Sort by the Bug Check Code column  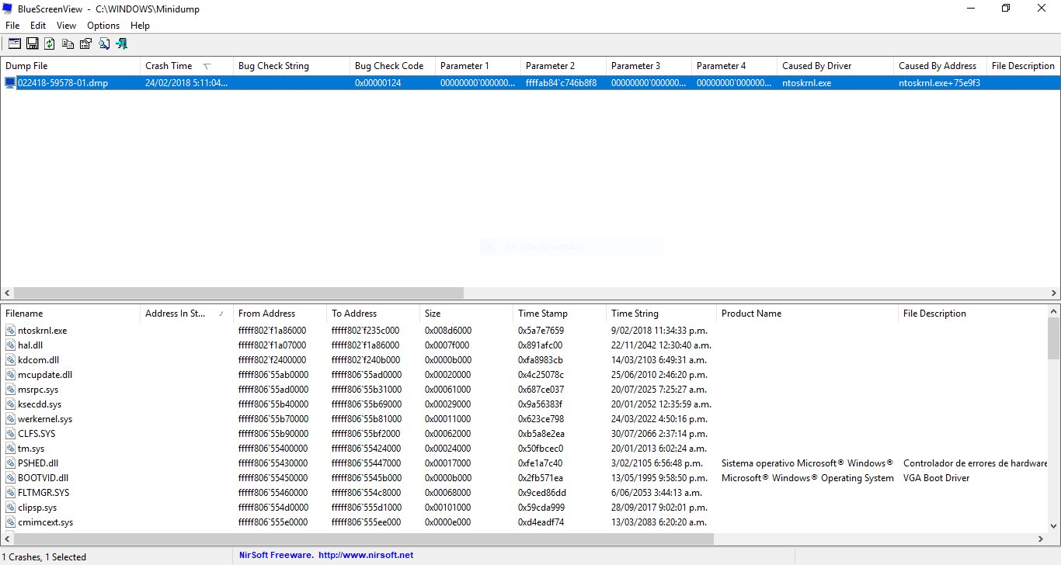[x=392, y=66]
